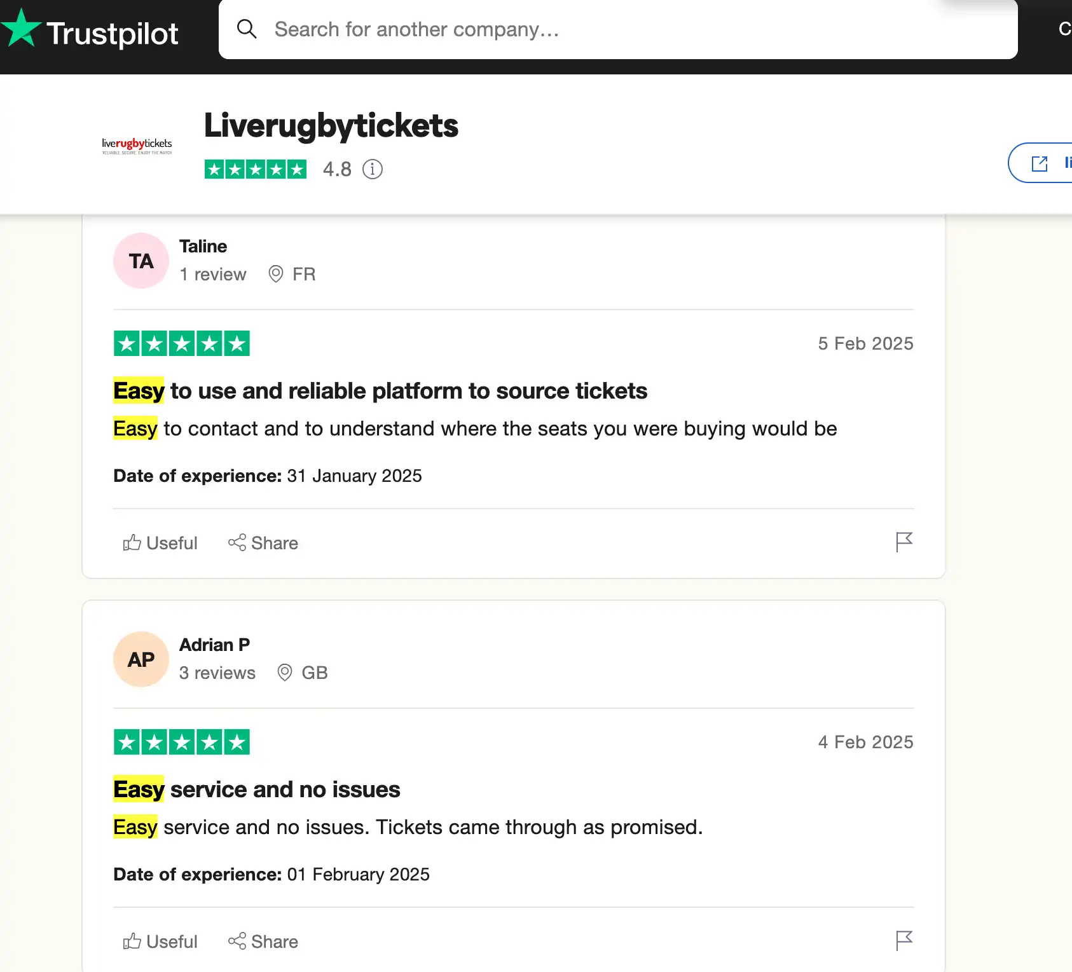Open Taline's 1 review profile
Viewport: 1072px width, 972px height.
[212, 274]
